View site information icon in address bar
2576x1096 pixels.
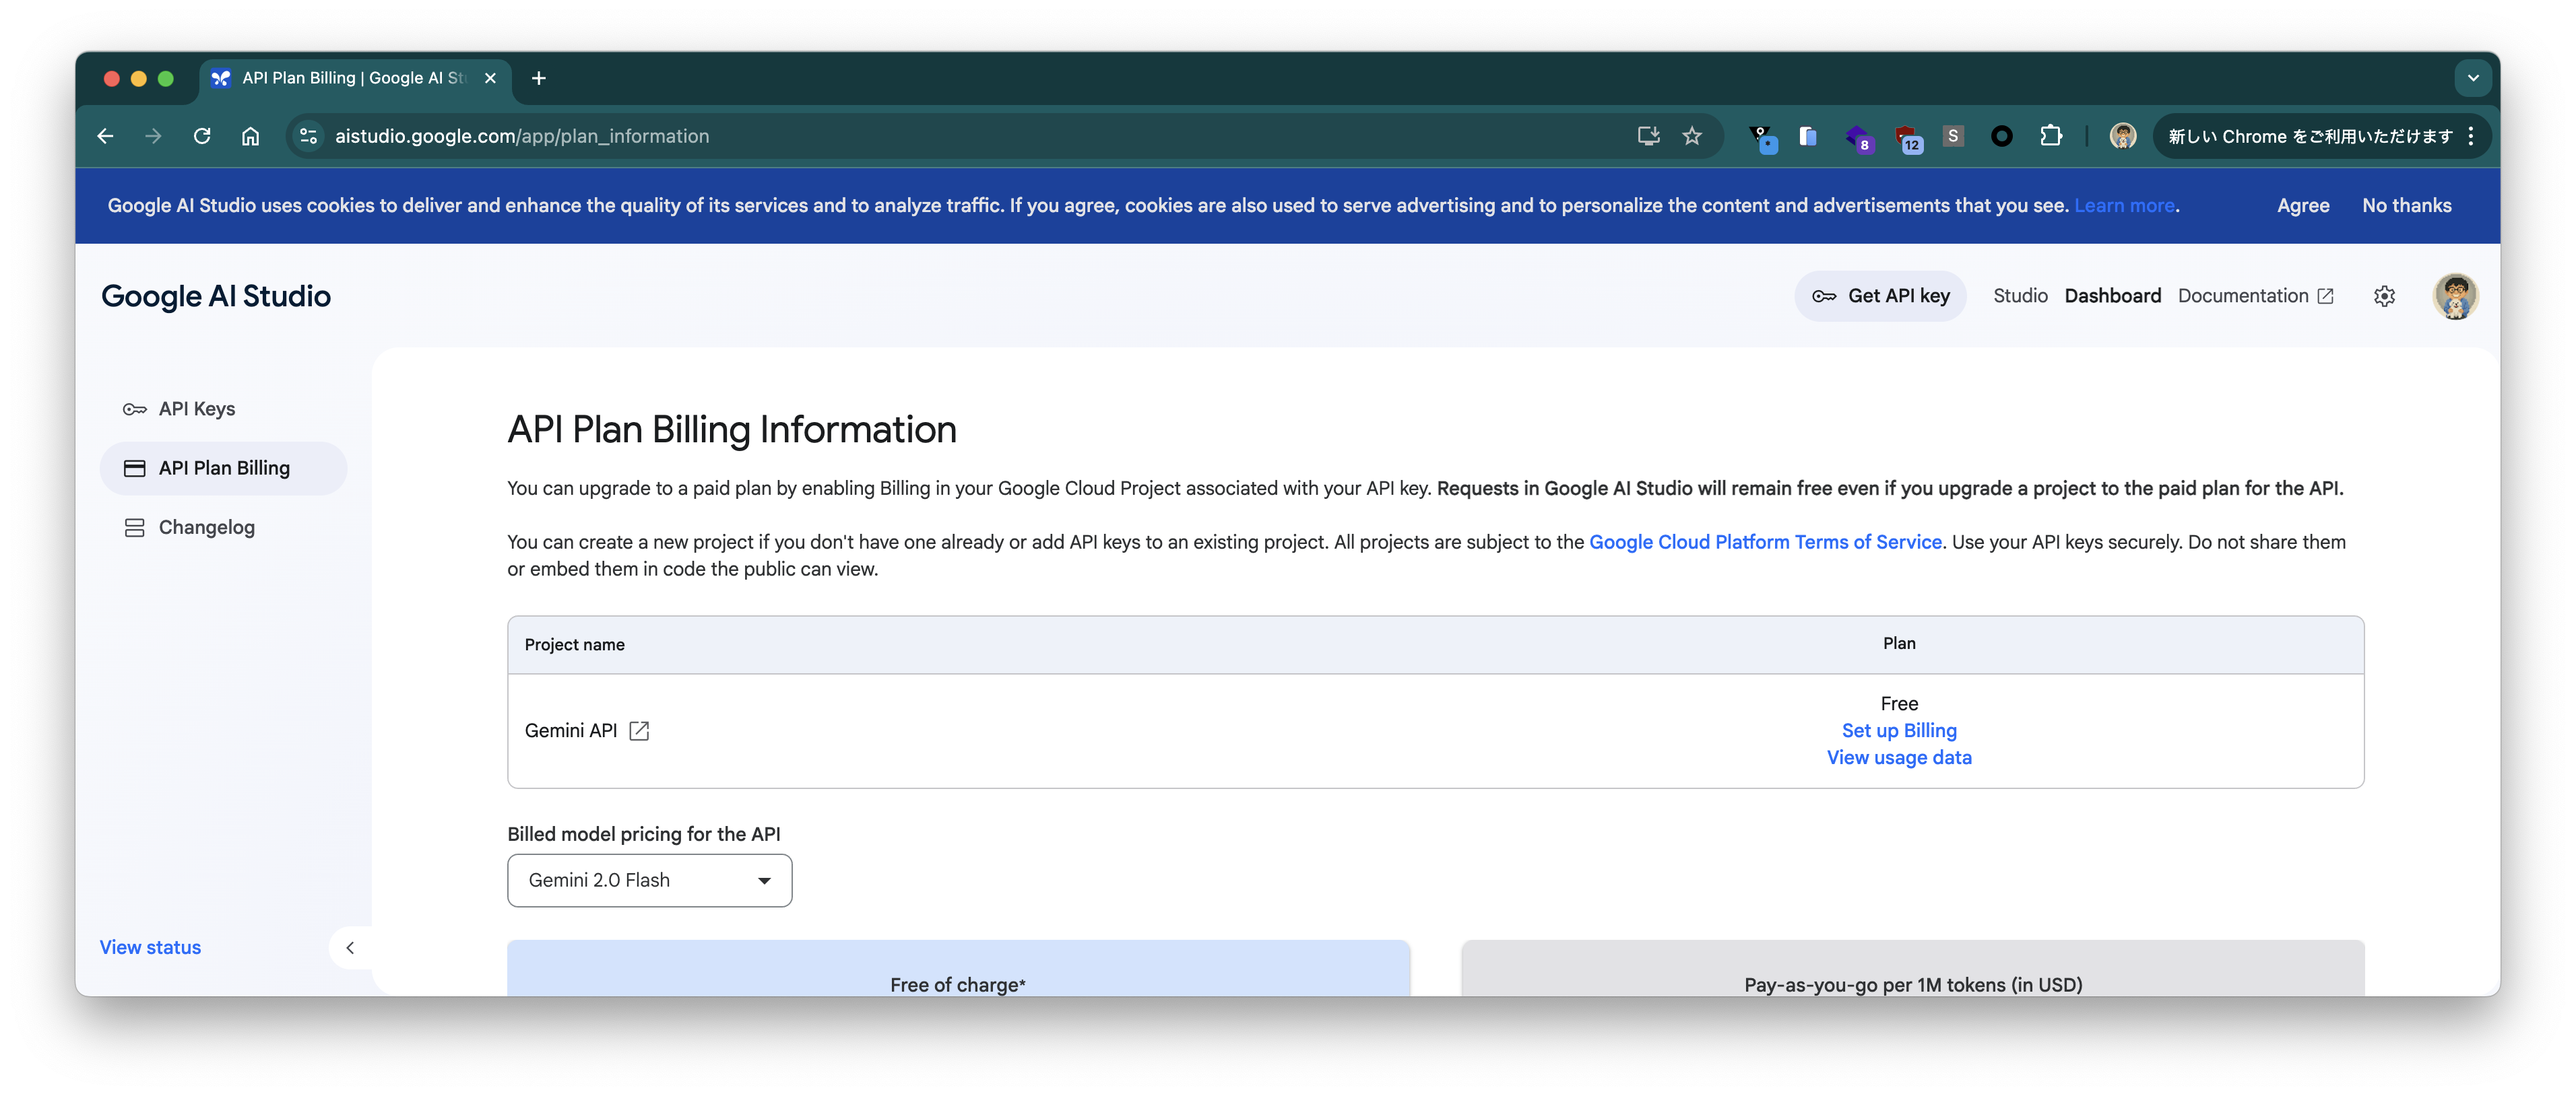309,136
